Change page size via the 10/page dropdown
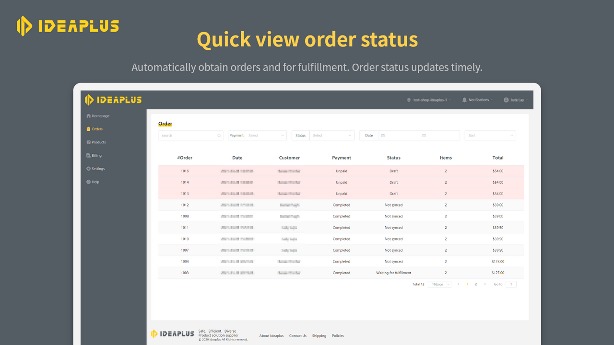This screenshot has width=614, height=345. click(x=439, y=284)
